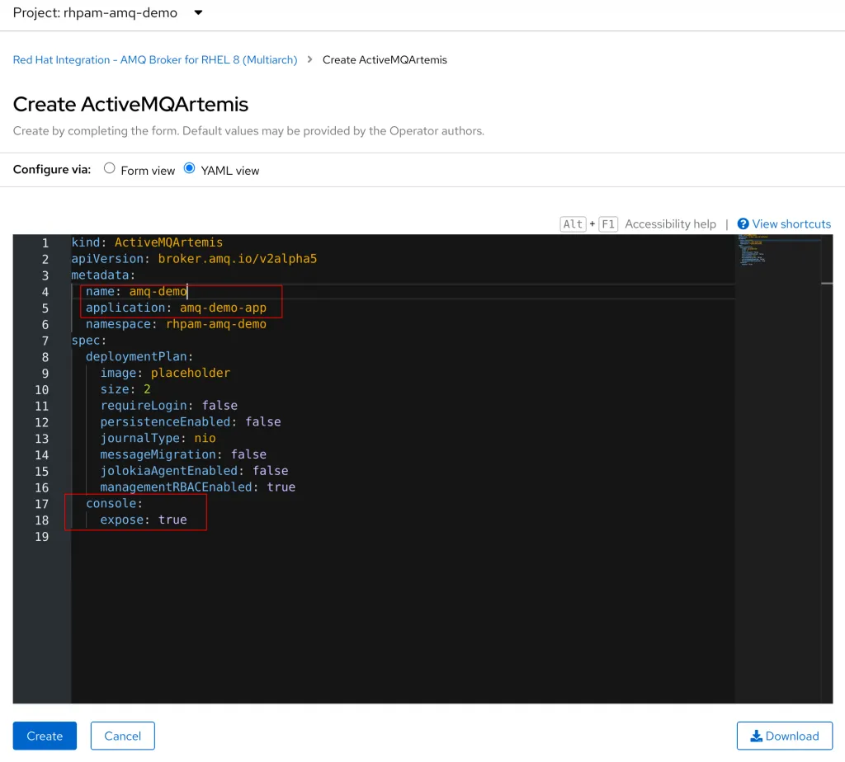
Task: Click the 'persistenceEnabled: false' line
Action: (191, 421)
